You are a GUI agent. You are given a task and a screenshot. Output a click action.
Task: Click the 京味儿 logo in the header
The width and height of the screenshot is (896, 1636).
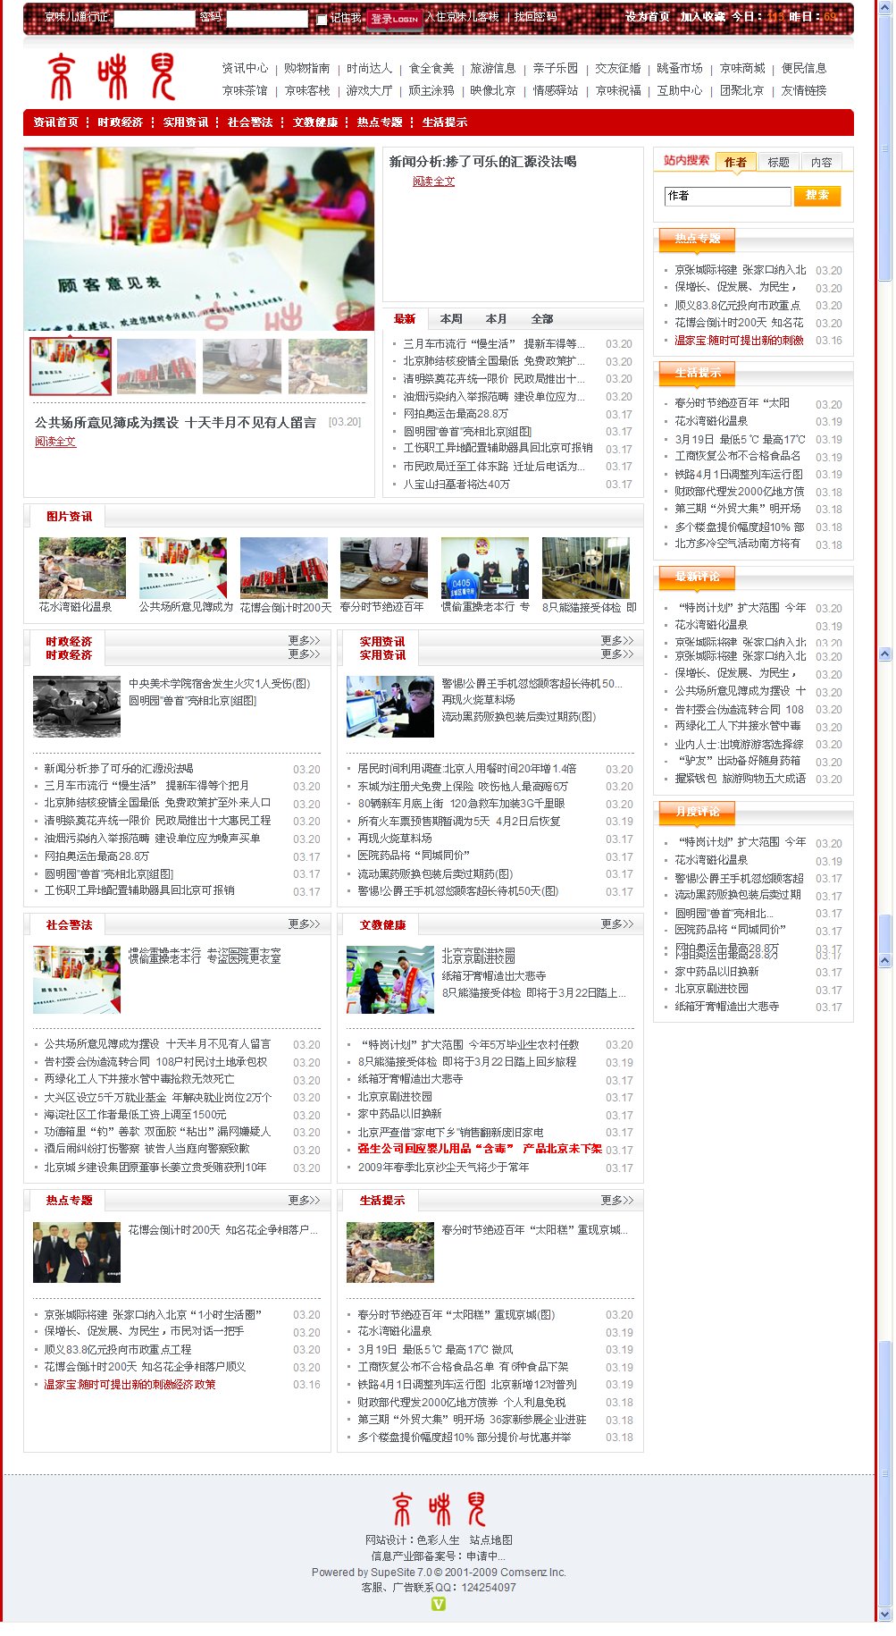[112, 77]
